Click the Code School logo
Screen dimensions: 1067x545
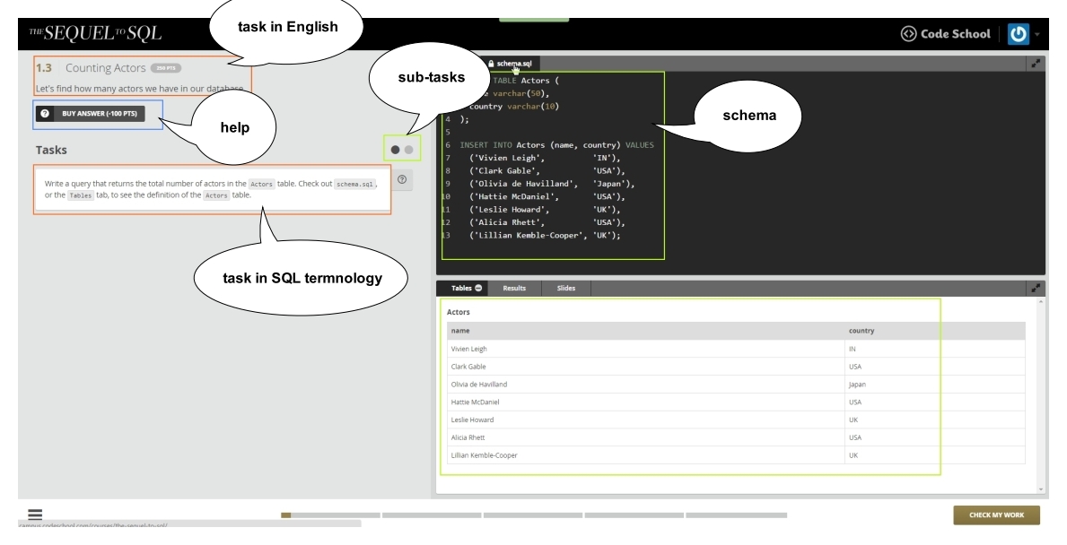pos(945,33)
